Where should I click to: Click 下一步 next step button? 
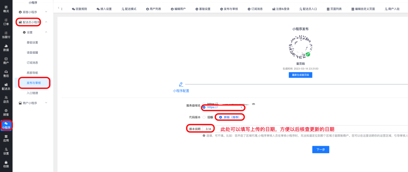(320, 150)
